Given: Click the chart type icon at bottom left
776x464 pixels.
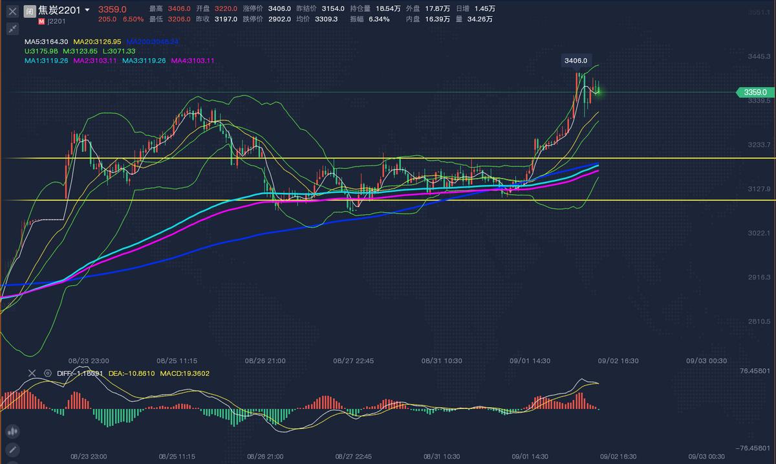Looking at the screenshot, I should [x=12, y=431].
